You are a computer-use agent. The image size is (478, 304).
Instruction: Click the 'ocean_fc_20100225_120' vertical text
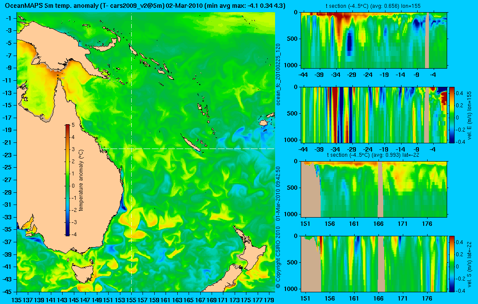pos(278,74)
